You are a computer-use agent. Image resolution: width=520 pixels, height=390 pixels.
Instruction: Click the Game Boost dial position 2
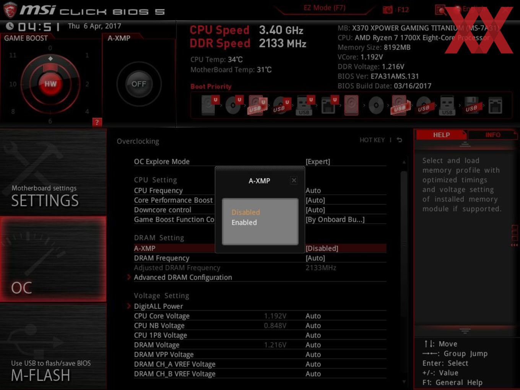point(87,84)
